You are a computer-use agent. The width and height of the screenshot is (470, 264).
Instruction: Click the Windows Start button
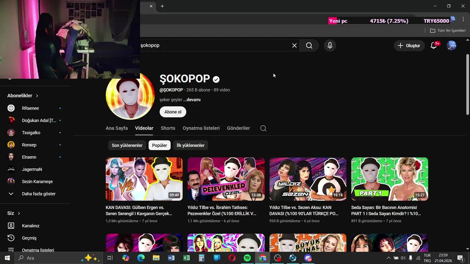tap(7, 258)
